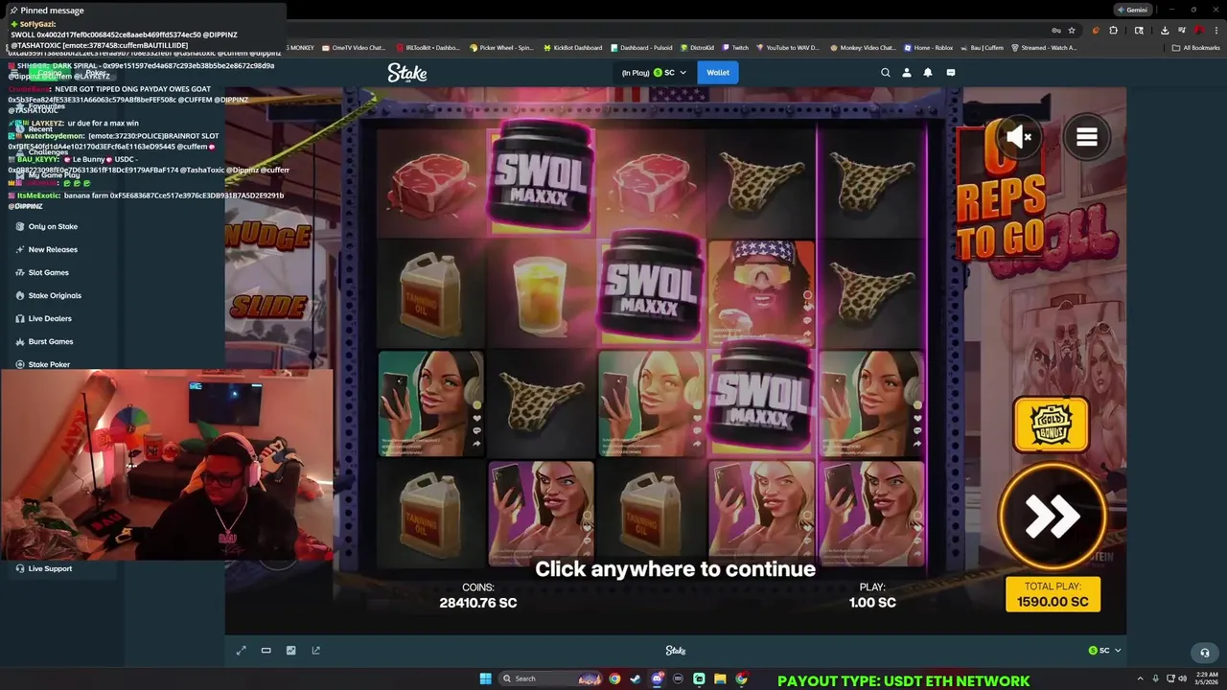This screenshot has height=690, width=1227.
Task: Open the Monkey: Video Chat bookmark
Action: pos(864,48)
